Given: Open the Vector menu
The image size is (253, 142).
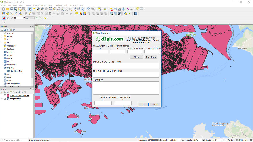Looking at the screenshot, I should [x=43, y=5].
